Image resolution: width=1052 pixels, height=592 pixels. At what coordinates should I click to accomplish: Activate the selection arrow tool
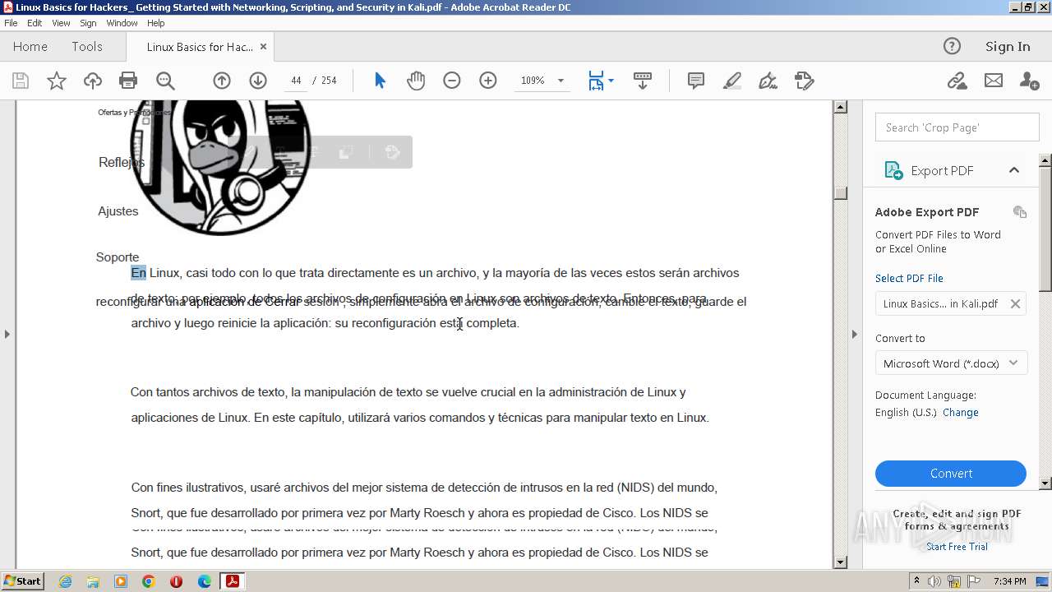click(380, 81)
